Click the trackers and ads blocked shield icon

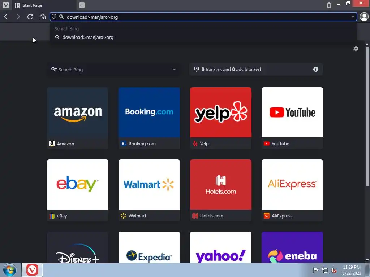pos(196,69)
